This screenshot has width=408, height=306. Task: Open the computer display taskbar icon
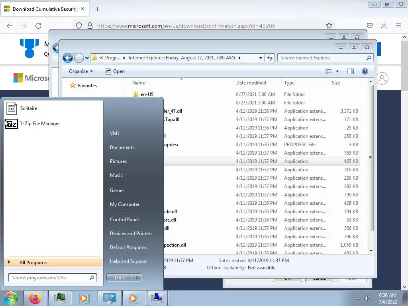[x=157, y=298]
